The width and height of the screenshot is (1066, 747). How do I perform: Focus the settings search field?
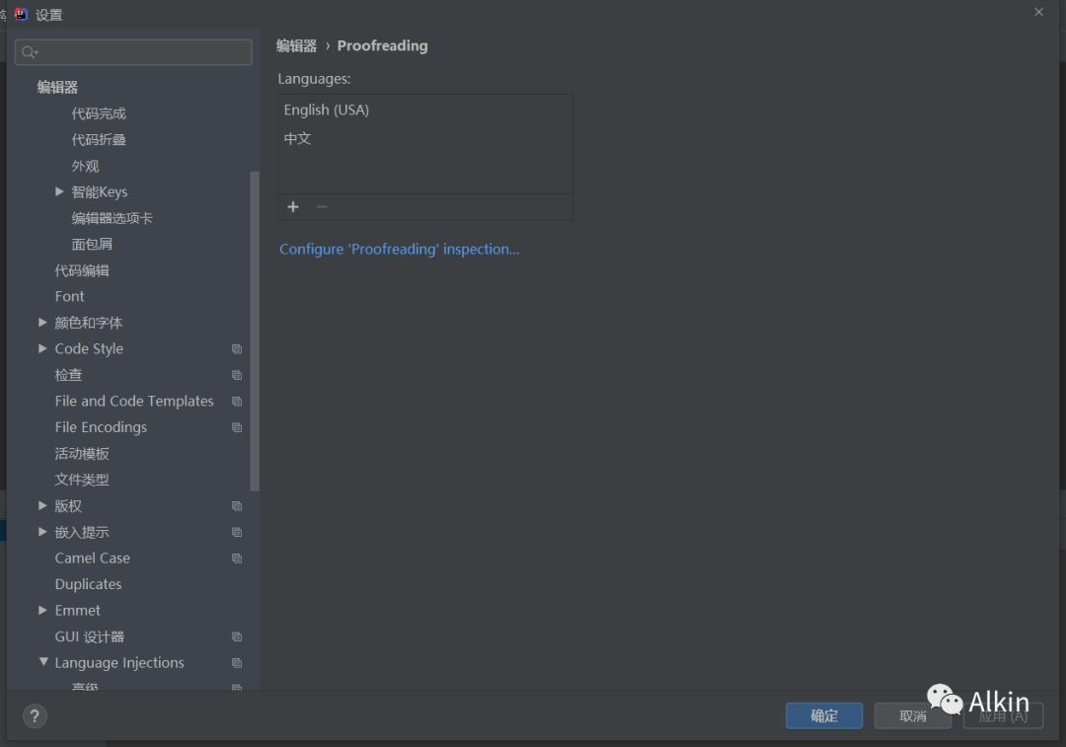(x=133, y=52)
